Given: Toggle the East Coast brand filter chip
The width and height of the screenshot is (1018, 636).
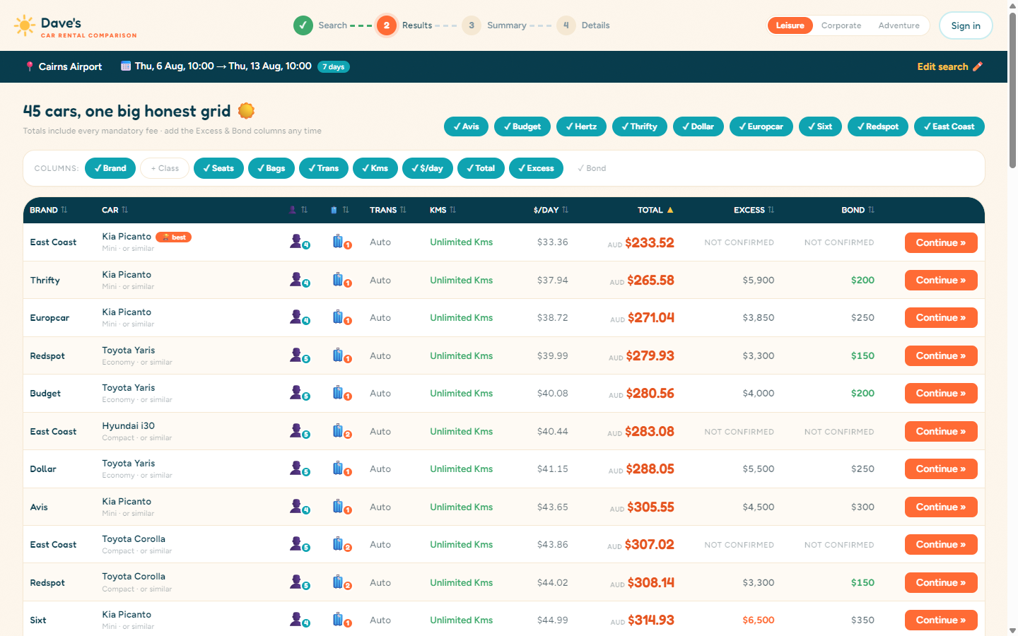Looking at the screenshot, I should click(949, 126).
